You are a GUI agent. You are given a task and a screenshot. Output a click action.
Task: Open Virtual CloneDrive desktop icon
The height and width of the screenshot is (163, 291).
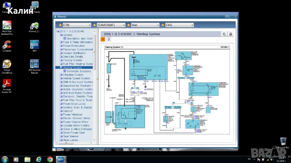click(6, 65)
